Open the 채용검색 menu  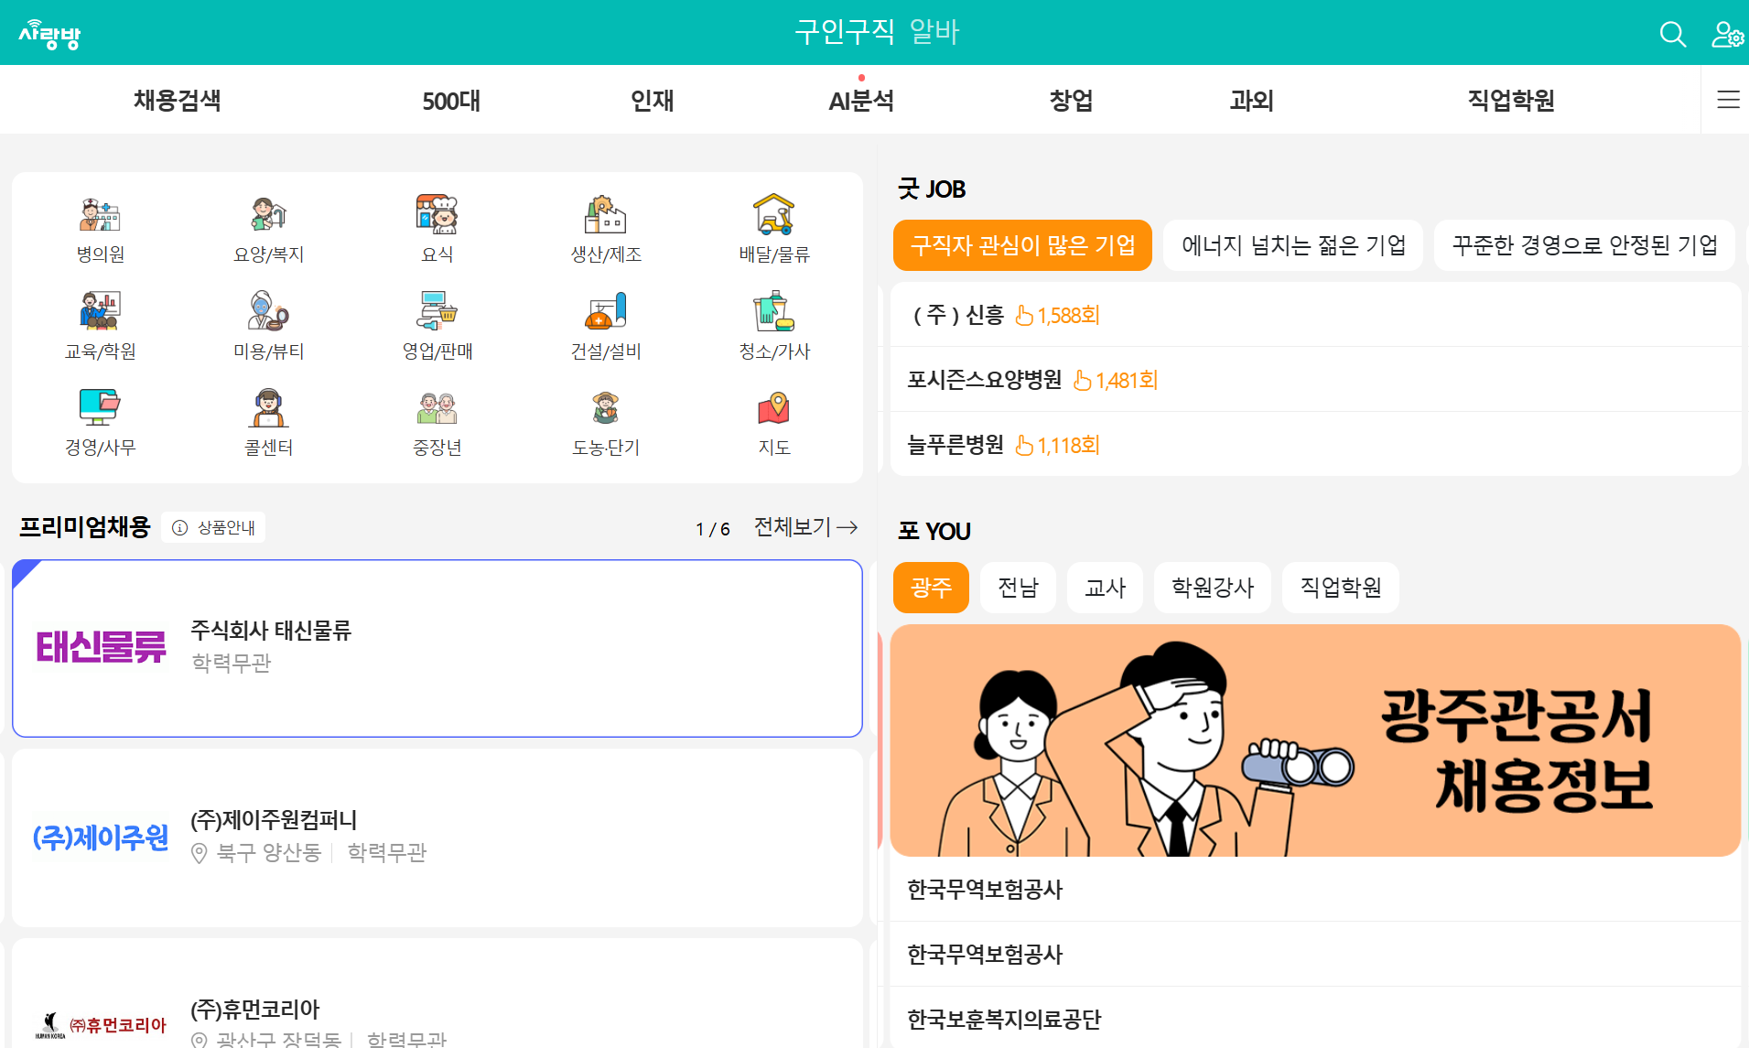point(178,100)
